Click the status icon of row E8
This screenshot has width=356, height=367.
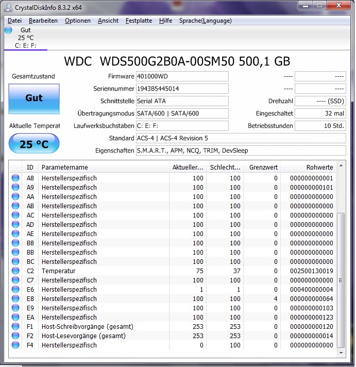point(15,298)
